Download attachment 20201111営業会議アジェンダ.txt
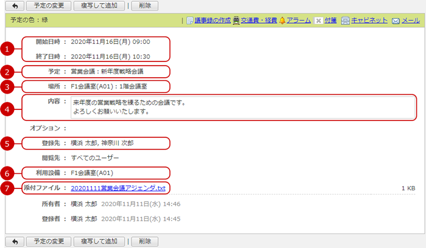 118,188
